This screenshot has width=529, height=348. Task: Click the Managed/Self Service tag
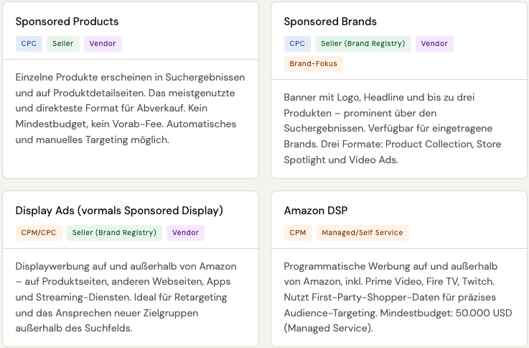point(362,233)
